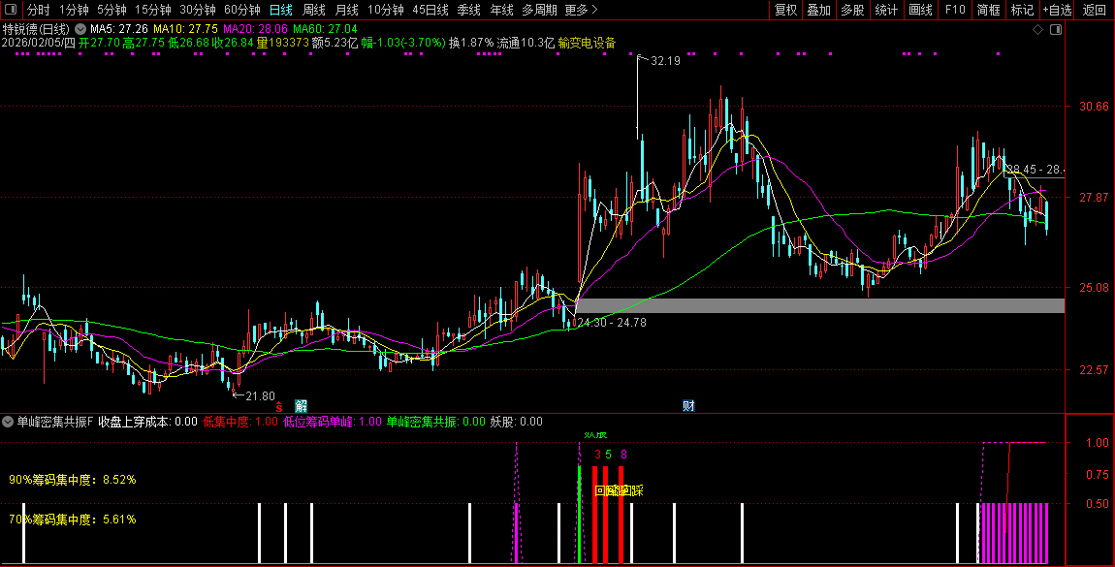This screenshot has height=567, width=1115.
Task: Click the gray 24.30 - 24.78 gap band
Action: tap(819, 305)
